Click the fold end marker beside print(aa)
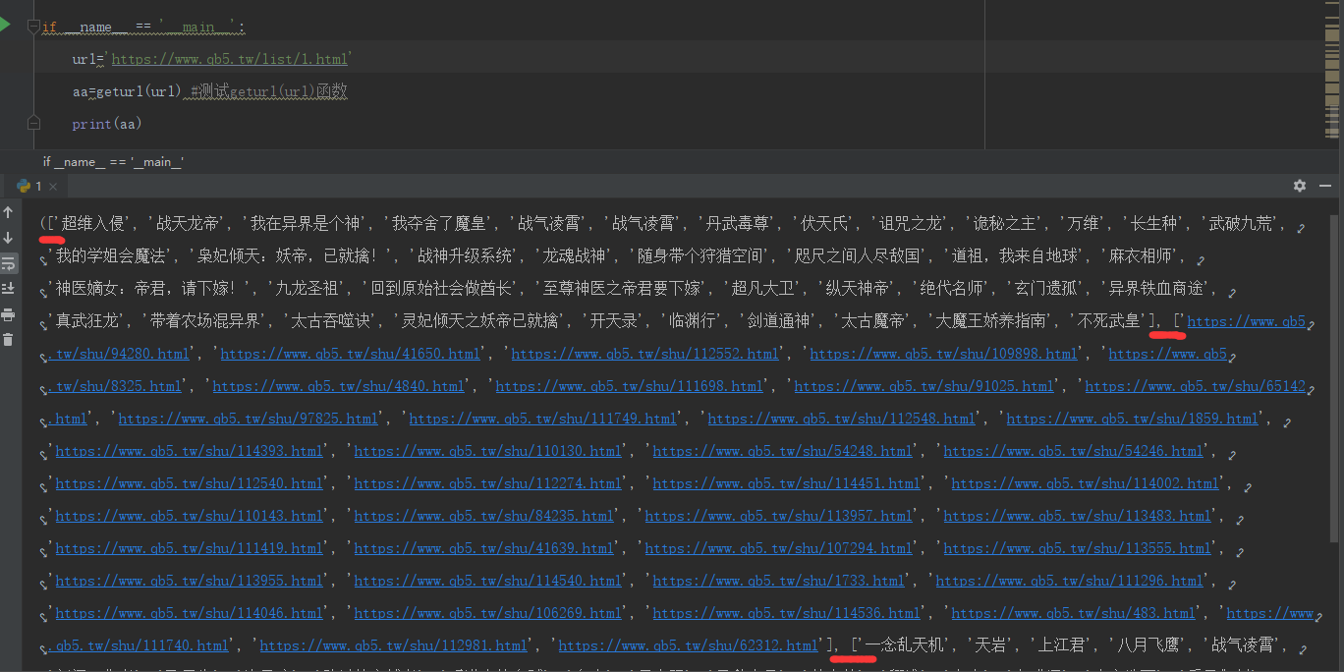 coord(33,124)
